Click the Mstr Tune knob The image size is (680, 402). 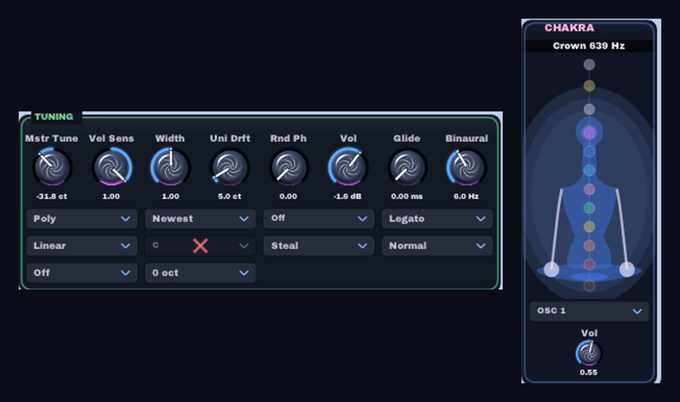point(52,167)
